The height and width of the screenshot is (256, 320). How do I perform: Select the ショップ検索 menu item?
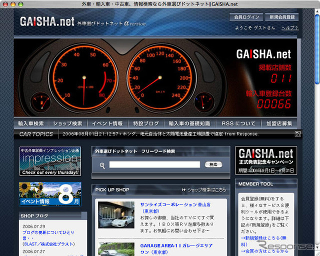coord(67,123)
